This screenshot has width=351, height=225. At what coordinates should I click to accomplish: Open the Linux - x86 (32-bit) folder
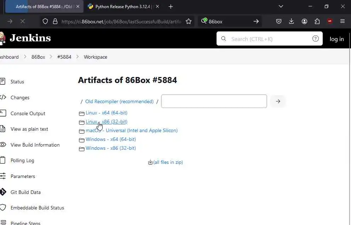[x=107, y=122]
